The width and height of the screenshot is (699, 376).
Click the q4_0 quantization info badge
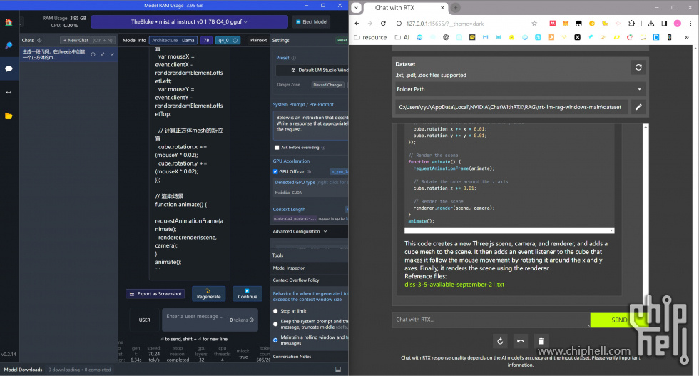point(228,40)
